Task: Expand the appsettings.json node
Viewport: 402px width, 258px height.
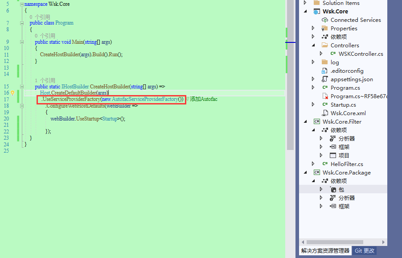Action: coord(313,79)
